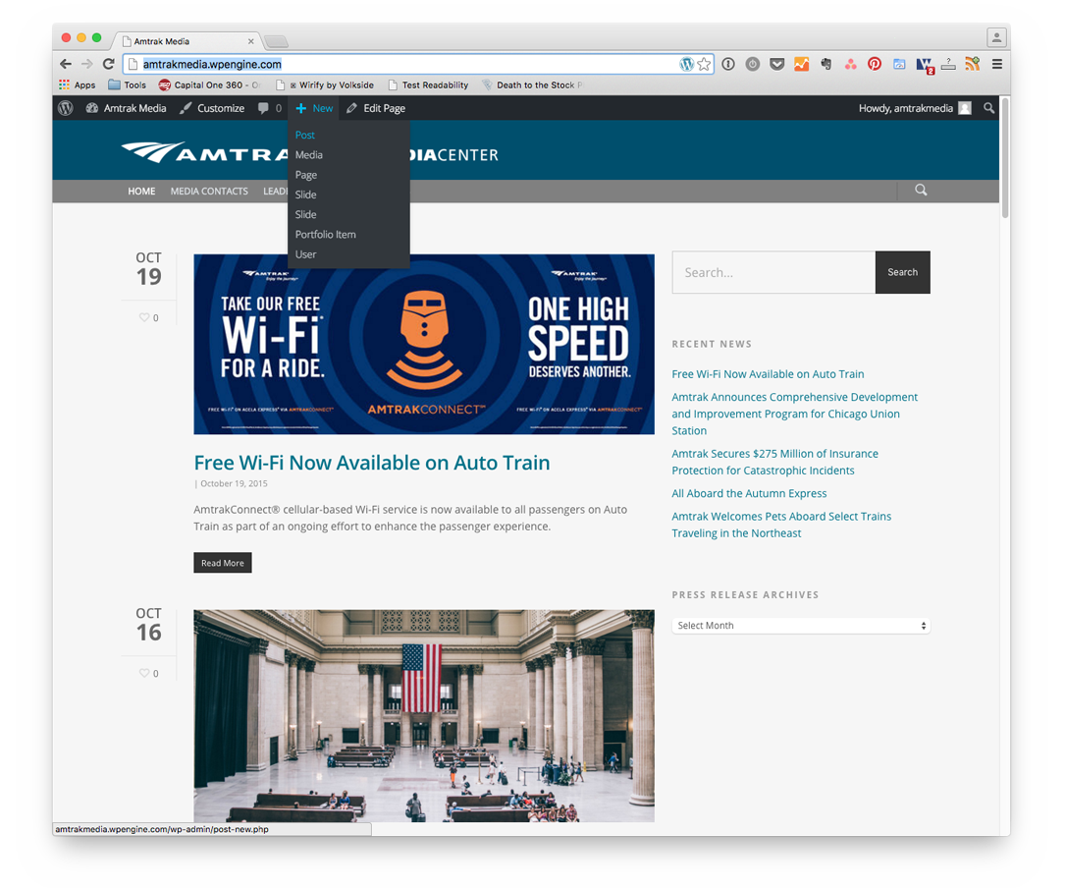Open the site navigation search icon

(921, 191)
